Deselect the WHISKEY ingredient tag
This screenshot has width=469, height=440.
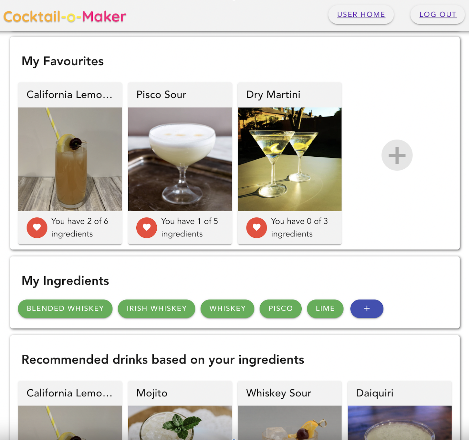(227, 309)
